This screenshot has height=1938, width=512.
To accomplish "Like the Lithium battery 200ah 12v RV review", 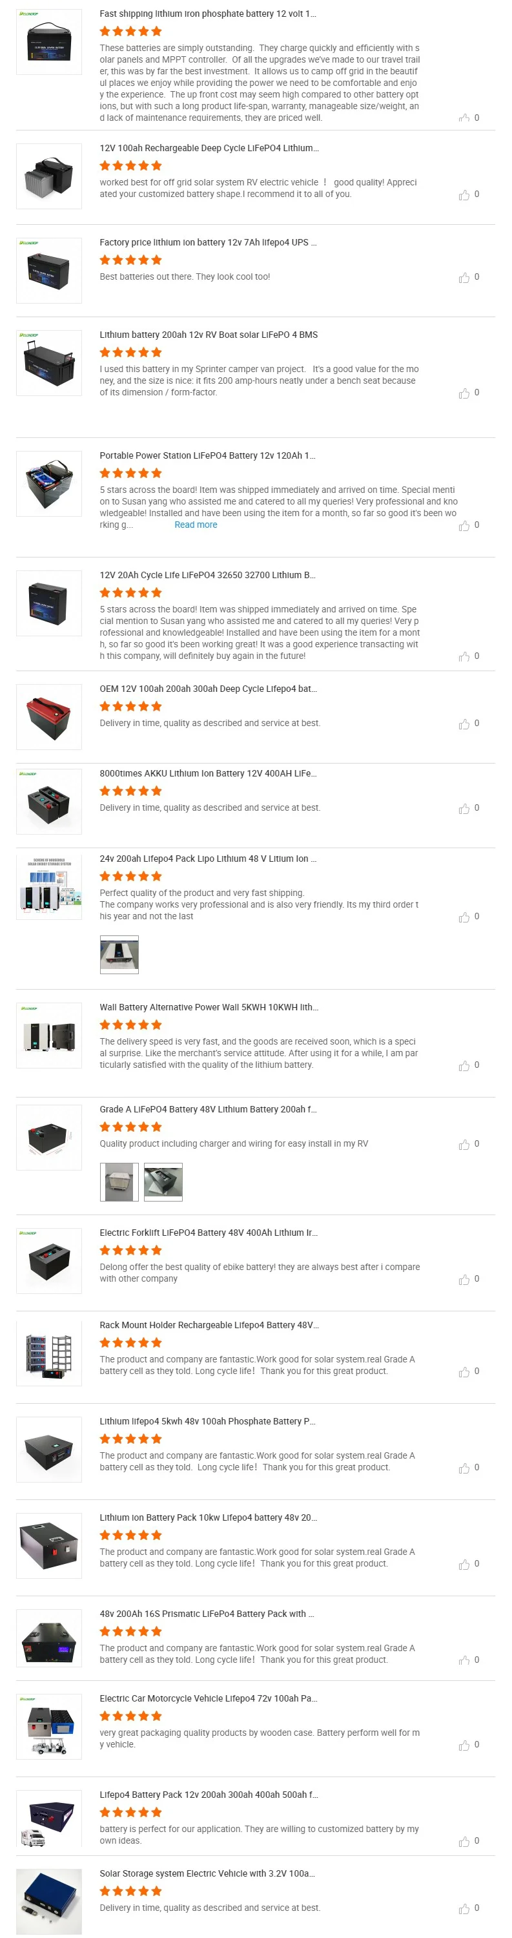I will click(464, 393).
